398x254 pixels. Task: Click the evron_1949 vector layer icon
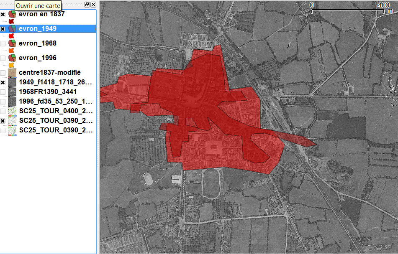pyautogui.click(x=12, y=28)
